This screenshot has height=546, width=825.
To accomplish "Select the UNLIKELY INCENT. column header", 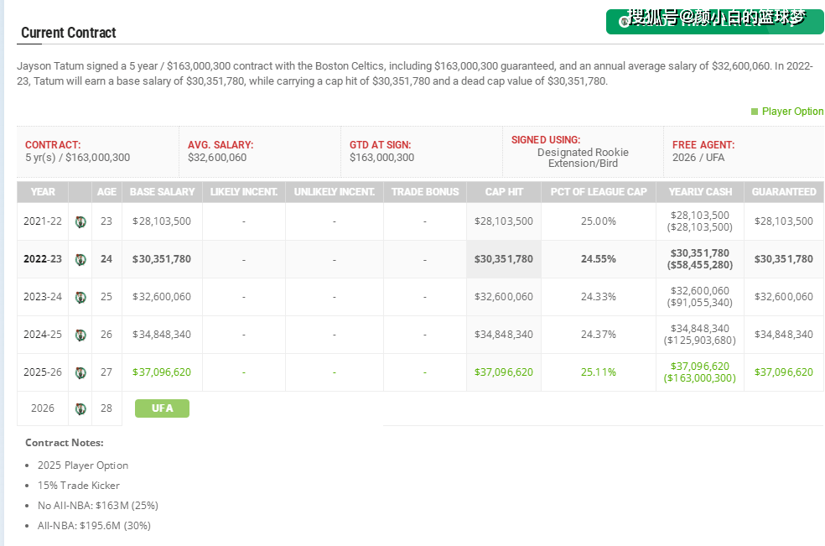I will pos(335,192).
